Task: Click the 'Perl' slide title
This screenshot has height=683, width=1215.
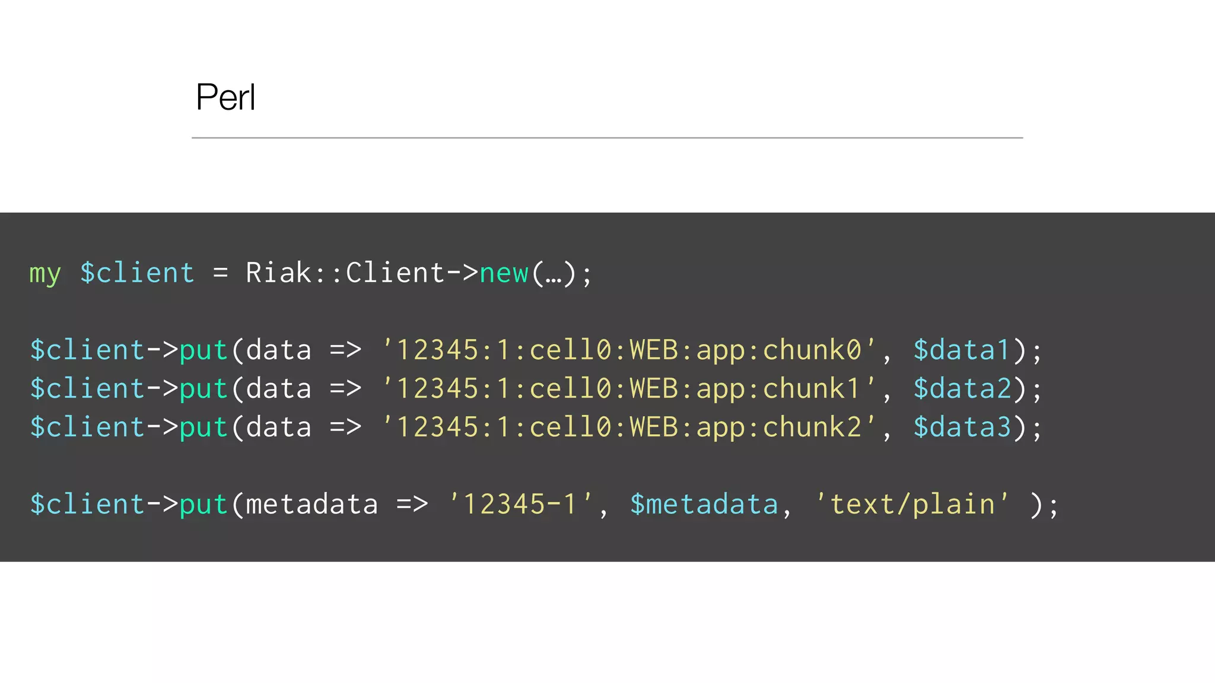Action: pyautogui.click(x=225, y=97)
